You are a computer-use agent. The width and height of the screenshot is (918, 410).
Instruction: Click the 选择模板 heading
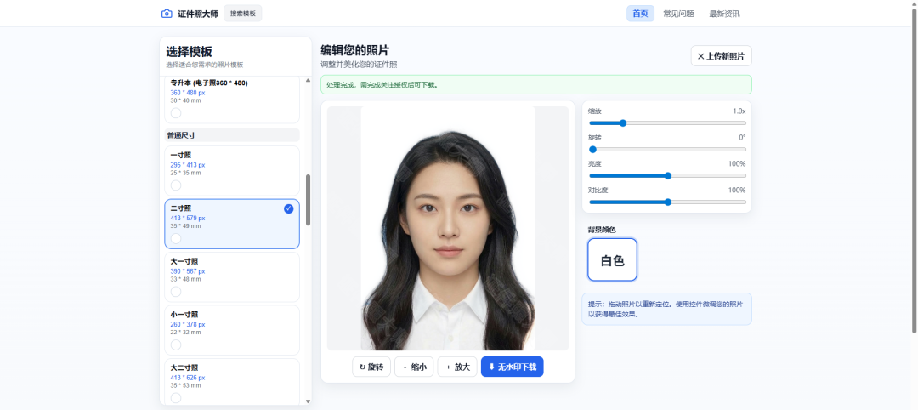tap(189, 52)
